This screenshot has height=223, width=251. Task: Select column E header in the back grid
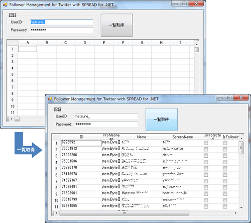click(104, 43)
